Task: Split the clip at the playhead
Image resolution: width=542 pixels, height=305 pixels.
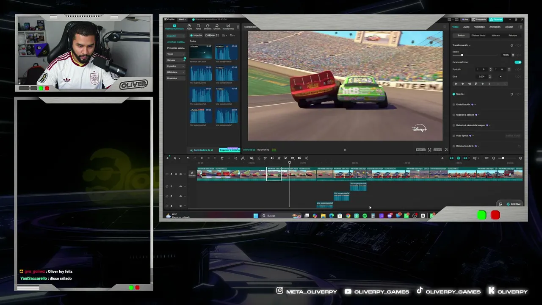Action: point(202,158)
